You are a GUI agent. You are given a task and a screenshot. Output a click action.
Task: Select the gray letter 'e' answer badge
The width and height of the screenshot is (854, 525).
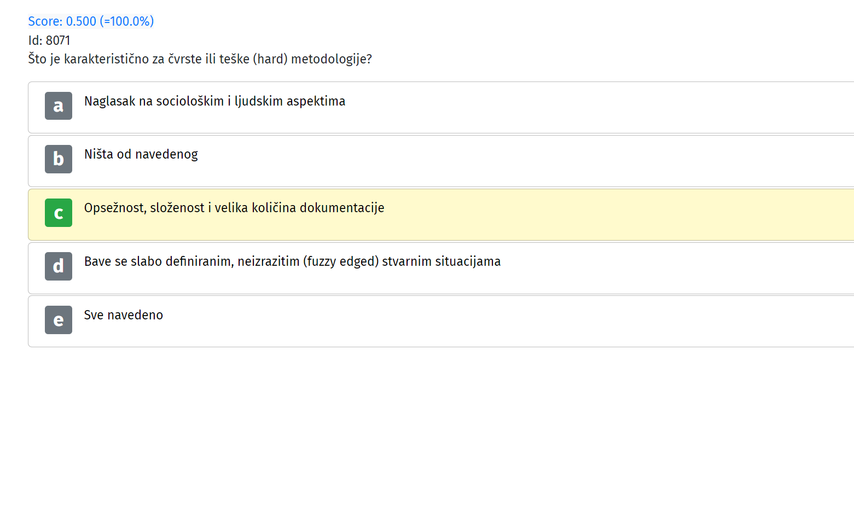click(59, 320)
